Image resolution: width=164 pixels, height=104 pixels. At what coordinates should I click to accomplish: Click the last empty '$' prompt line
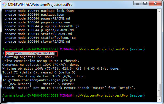(4, 99)
